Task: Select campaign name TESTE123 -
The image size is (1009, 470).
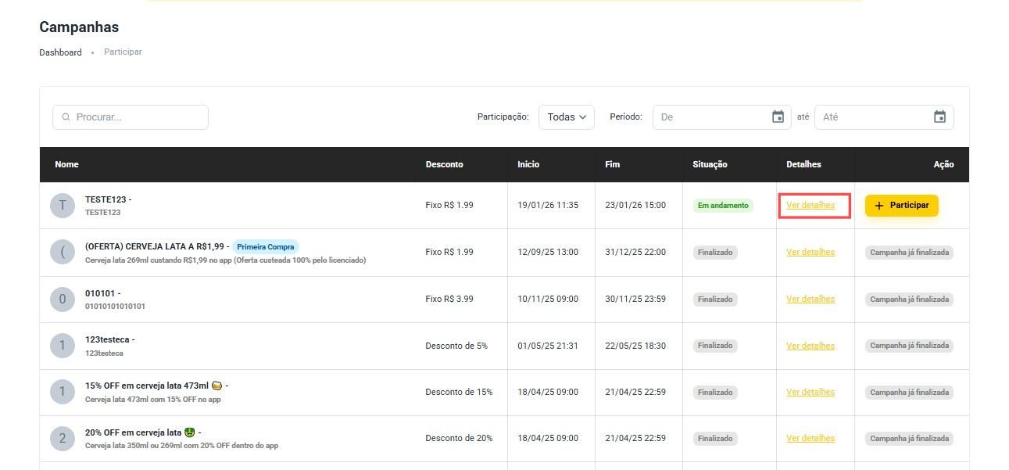Action: tap(108, 199)
